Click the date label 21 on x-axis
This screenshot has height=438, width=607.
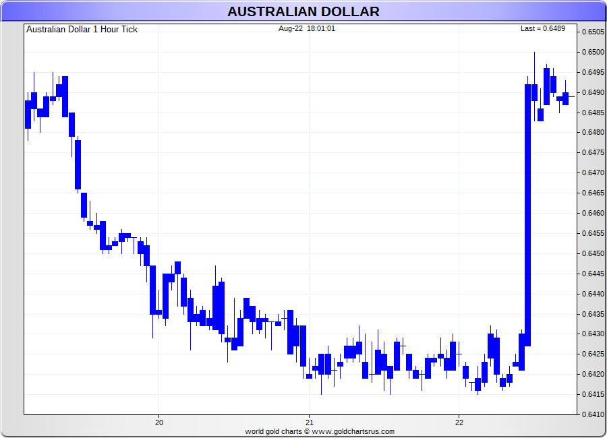click(309, 423)
